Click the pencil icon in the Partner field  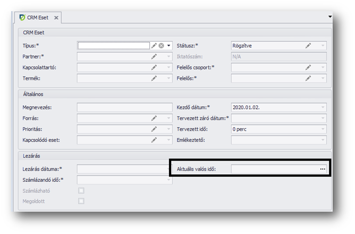(154, 57)
